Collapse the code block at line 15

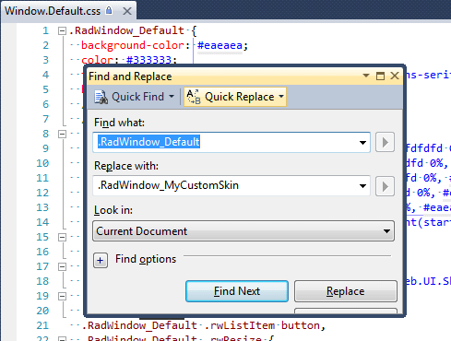[x=62, y=237]
